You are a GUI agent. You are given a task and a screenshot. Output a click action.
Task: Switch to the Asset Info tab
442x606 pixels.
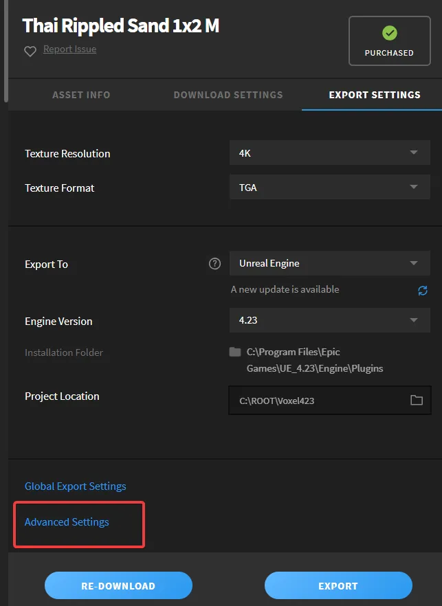[x=81, y=95]
